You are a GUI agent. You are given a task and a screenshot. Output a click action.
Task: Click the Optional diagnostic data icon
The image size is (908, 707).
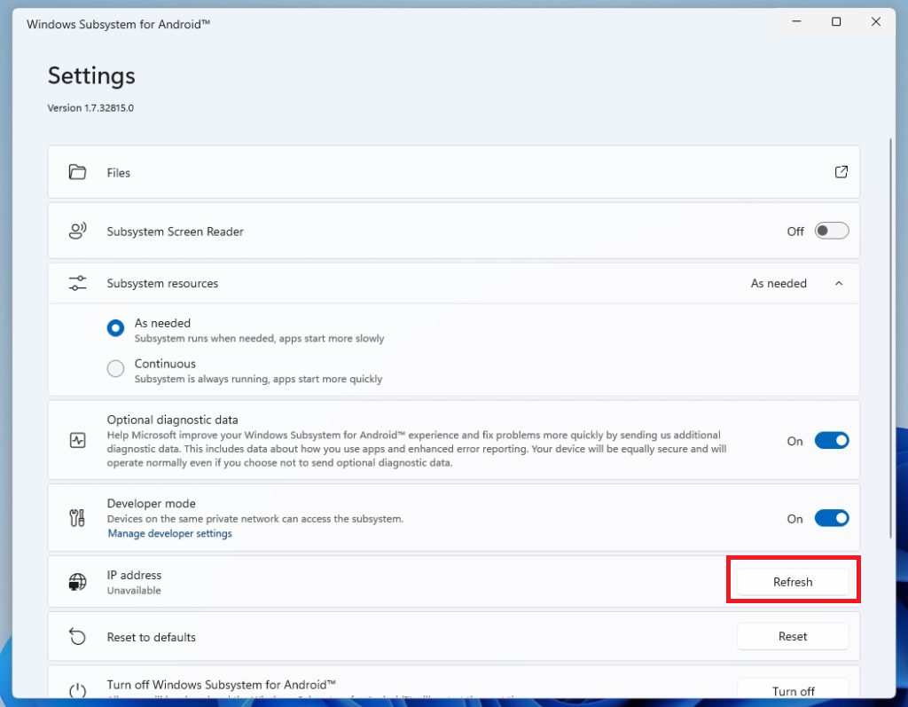pyautogui.click(x=77, y=440)
